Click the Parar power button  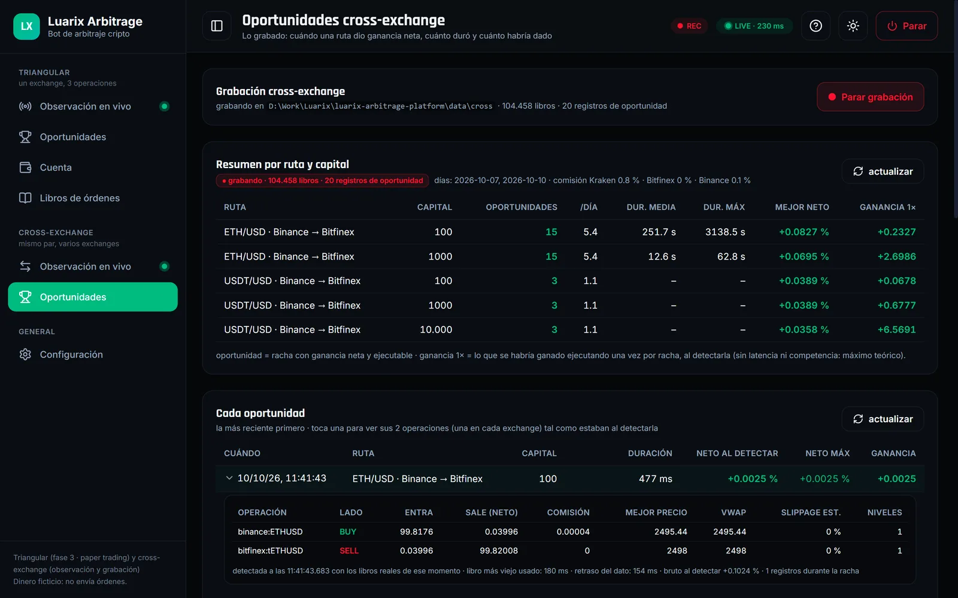tap(907, 26)
